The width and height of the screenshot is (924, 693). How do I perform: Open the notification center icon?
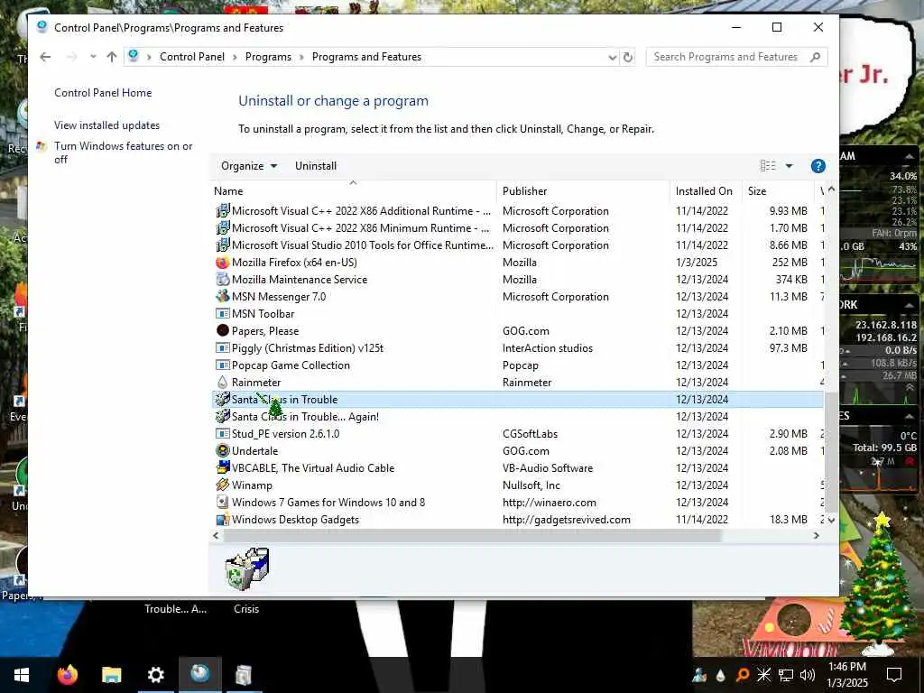pos(894,675)
